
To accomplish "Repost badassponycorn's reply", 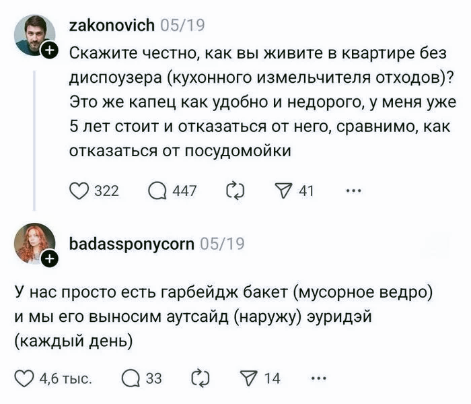I will 201,378.
